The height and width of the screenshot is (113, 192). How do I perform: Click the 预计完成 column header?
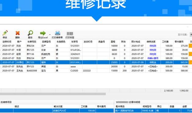coord(136,42)
